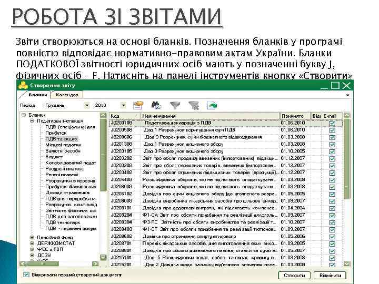This screenshot has width=379, height=284.
Task: Toggle E-mail checkbox for J0200606 row
Action: coord(332,137)
